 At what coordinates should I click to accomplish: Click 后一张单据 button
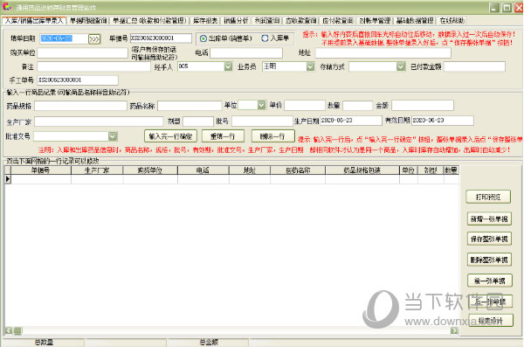coord(490,302)
